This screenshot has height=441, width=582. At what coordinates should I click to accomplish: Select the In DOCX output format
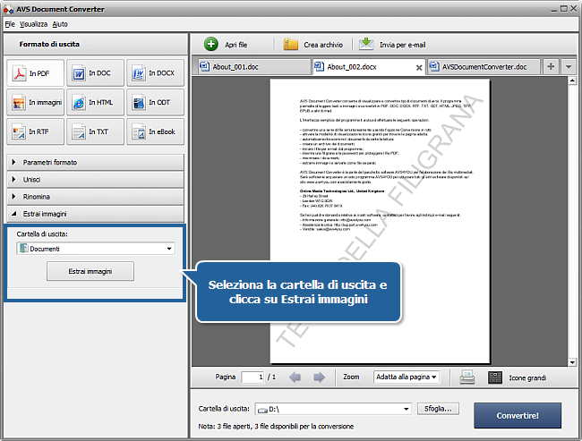(155, 73)
